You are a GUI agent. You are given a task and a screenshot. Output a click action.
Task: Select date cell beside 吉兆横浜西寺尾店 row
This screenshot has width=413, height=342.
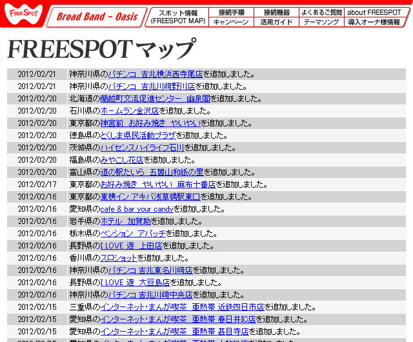point(37,74)
